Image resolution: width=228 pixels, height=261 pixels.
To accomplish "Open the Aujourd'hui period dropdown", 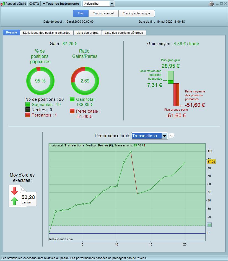I will click(99, 4).
